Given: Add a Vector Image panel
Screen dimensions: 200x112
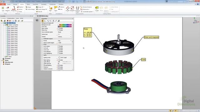Looking at the screenshot, I should [x=30, y=9].
